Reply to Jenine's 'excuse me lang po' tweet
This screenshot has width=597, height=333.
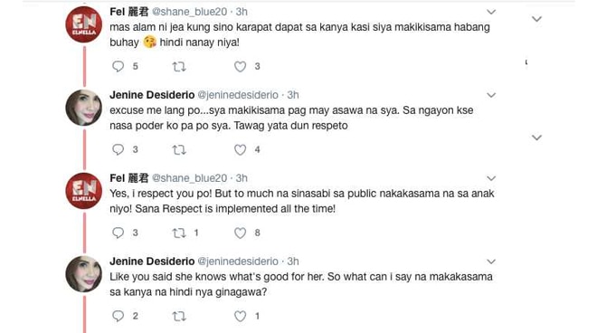click(x=118, y=149)
